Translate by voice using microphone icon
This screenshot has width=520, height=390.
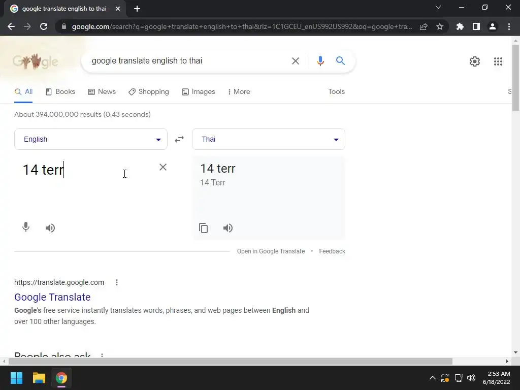click(x=26, y=227)
